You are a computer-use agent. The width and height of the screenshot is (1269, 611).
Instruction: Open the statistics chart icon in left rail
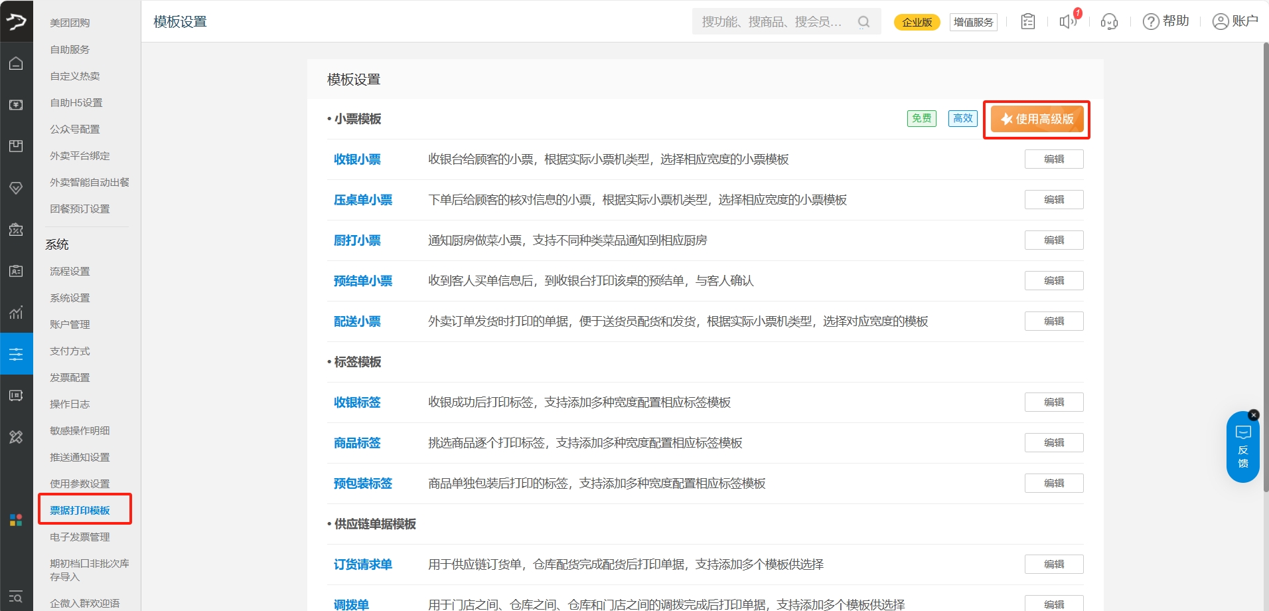[x=16, y=312]
